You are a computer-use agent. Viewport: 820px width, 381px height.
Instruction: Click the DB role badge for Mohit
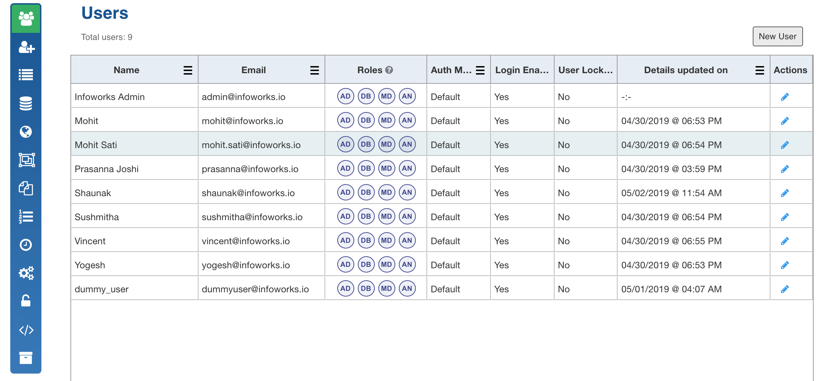366,120
